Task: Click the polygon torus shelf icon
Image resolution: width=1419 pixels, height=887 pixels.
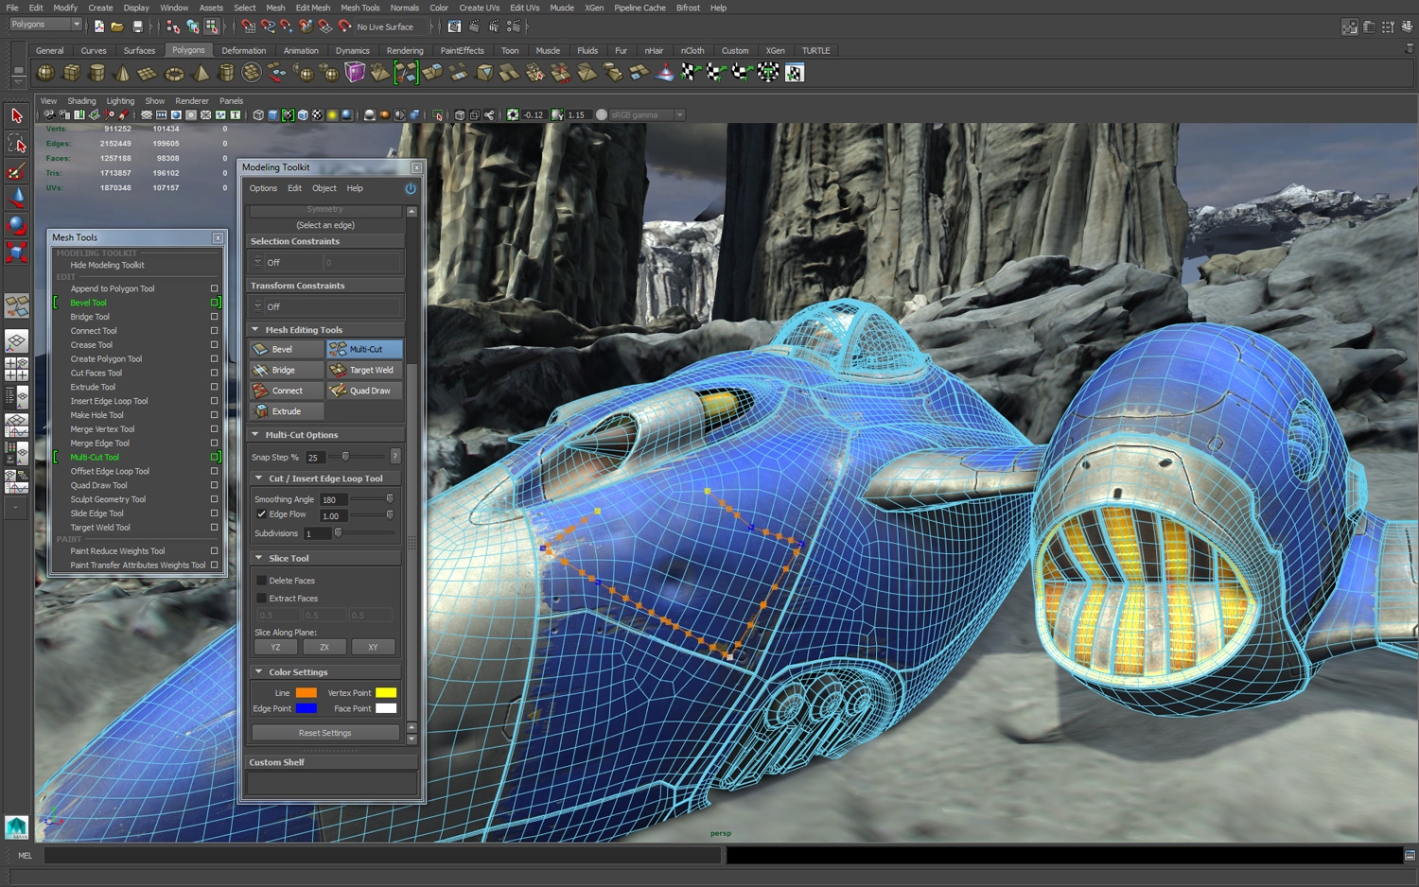Action: [174, 73]
